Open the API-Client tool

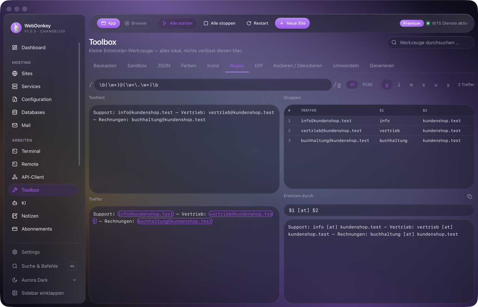coord(43,177)
